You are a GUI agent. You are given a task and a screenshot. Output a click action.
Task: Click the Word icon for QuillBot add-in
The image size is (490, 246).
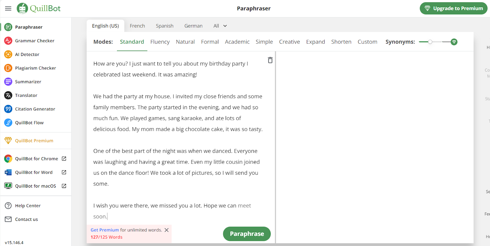[x=8, y=172]
